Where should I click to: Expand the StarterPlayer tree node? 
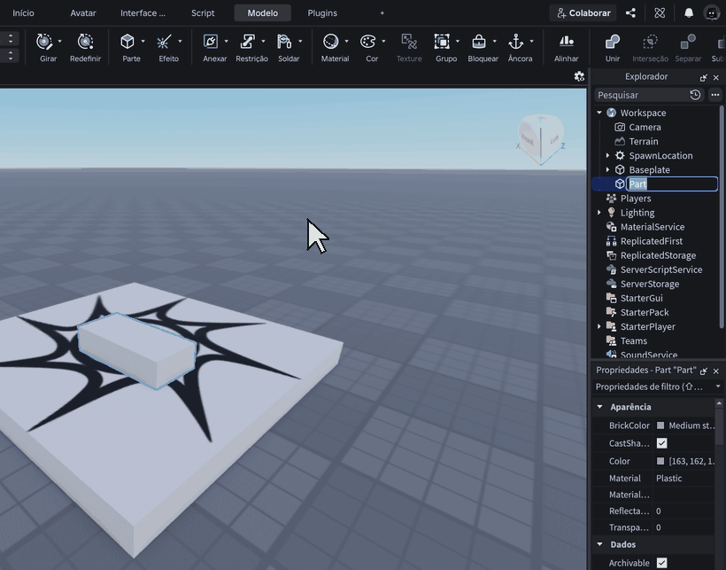coord(599,327)
